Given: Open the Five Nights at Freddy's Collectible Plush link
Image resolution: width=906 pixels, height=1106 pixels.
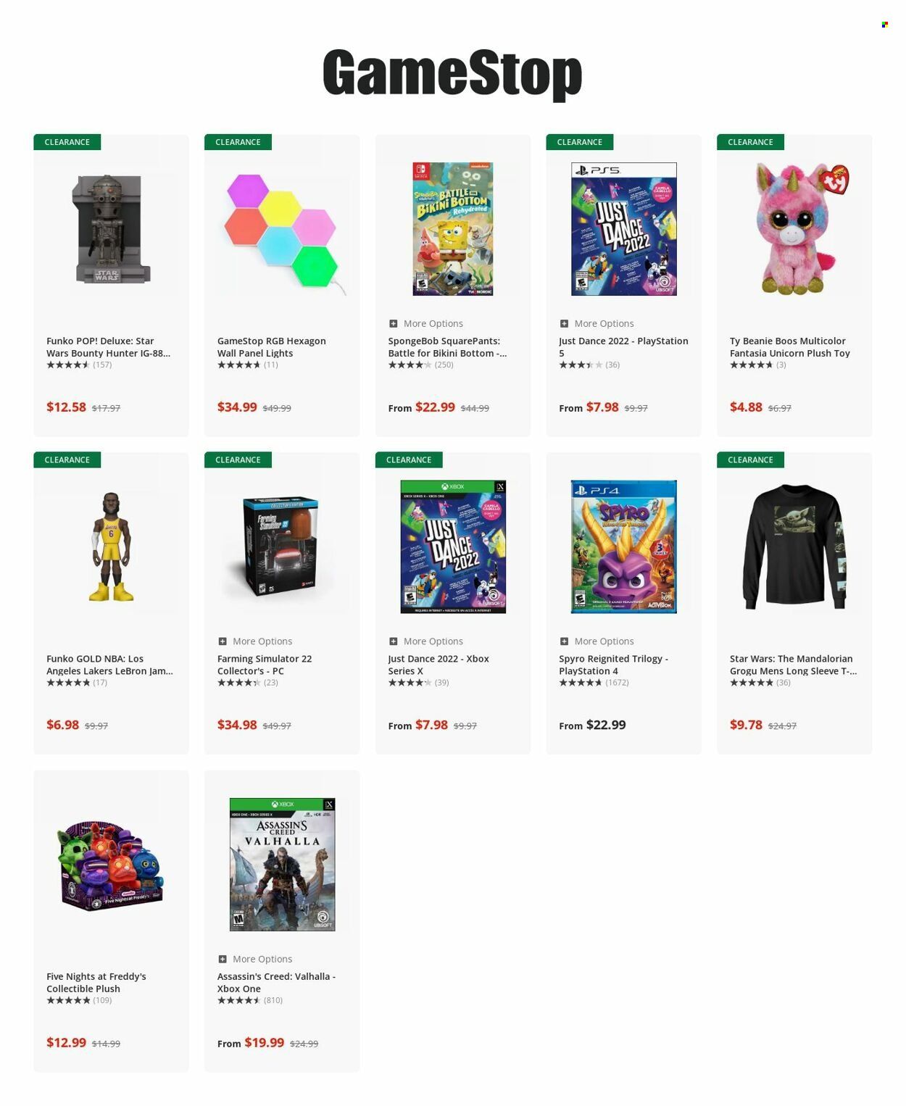Looking at the screenshot, I should 96,982.
